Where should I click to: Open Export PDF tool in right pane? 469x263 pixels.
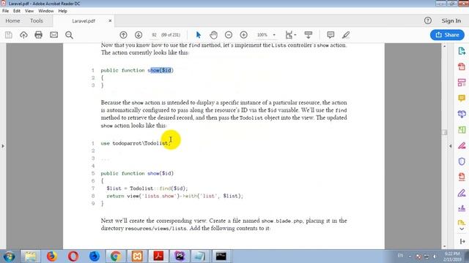coord(462,51)
